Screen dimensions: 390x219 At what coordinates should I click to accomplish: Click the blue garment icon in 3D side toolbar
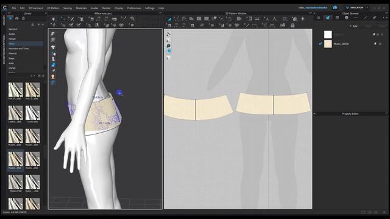tap(53, 65)
